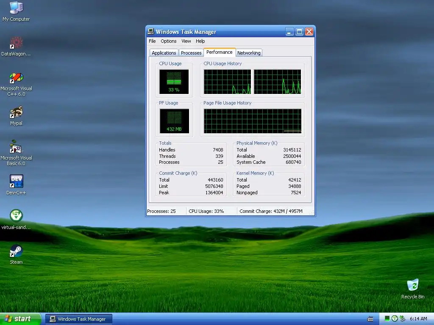Click the Task Manager CPU meter tray icon
The height and width of the screenshot is (325, 434).
tap(387, 319)
